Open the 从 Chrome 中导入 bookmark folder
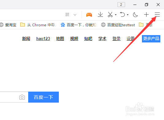This screenshot has width=164, height=120. point(38,25)
